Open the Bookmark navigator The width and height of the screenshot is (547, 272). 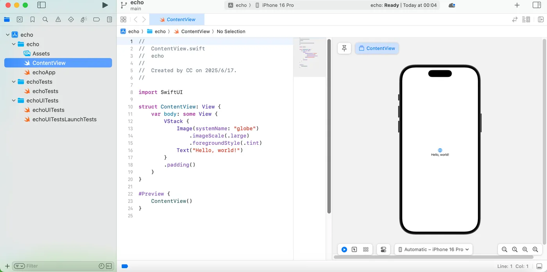tap(32, 20)
